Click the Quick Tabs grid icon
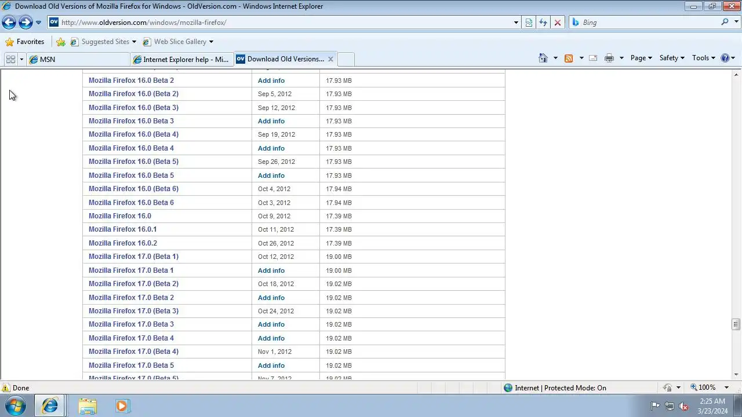The image size is (742, 417). tap(10, 59)
